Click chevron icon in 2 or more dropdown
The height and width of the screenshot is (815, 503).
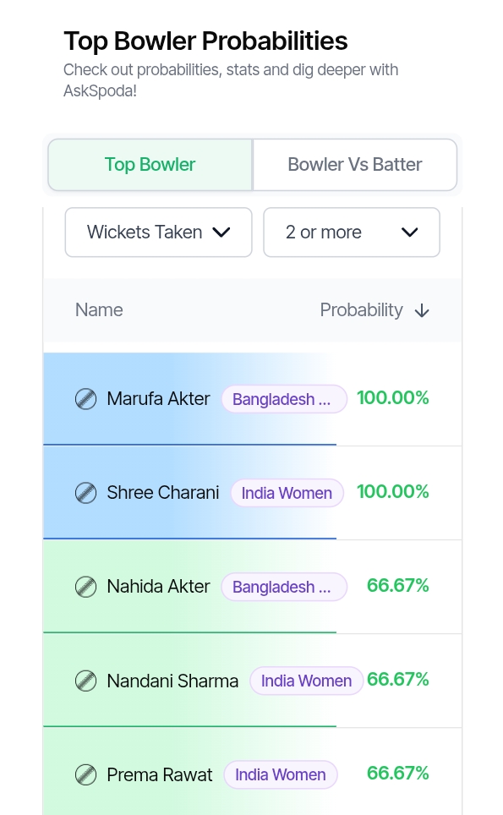409,232
